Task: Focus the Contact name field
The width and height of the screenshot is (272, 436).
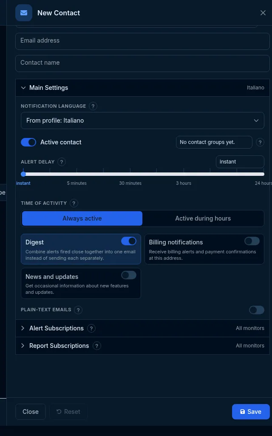Action: (143, 64)
